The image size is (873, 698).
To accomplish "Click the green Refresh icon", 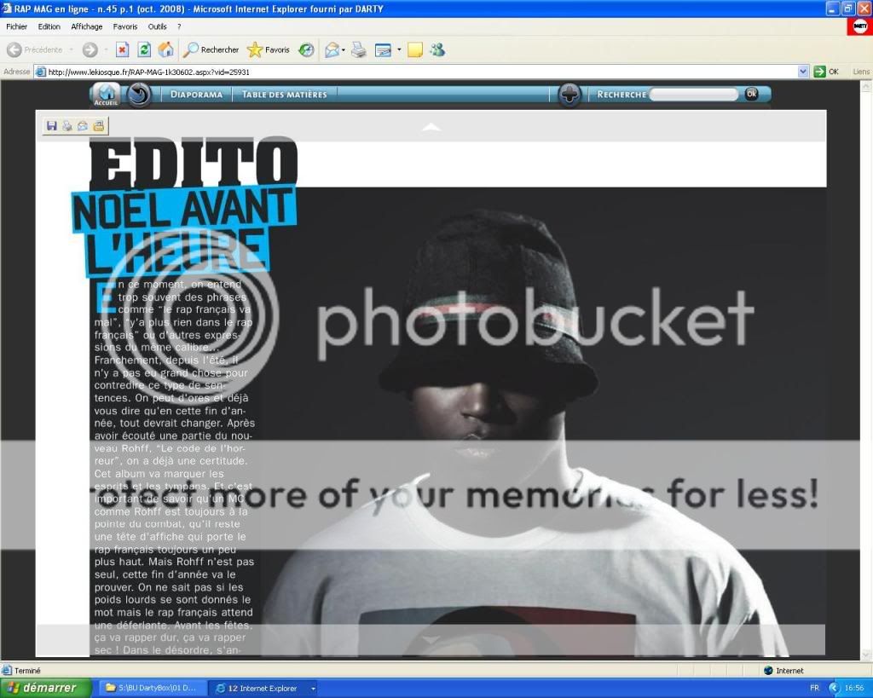I will click(x=143, y=50).
